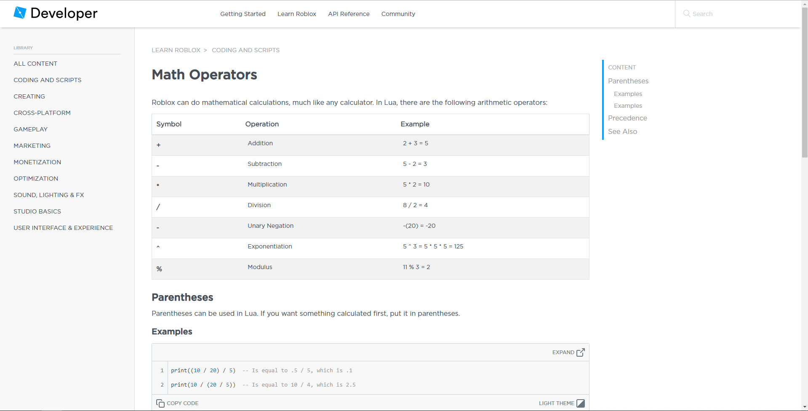The image size is (808, 411).
Task: Open the Studio Basics category
Action: tap(37, 211)
